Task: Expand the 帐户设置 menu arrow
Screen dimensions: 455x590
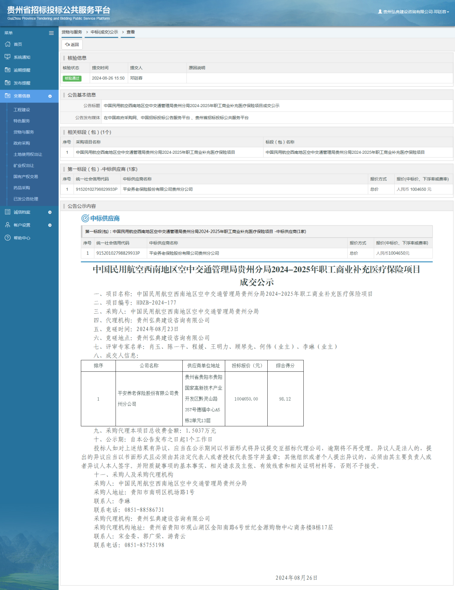Action: [50, 225]
